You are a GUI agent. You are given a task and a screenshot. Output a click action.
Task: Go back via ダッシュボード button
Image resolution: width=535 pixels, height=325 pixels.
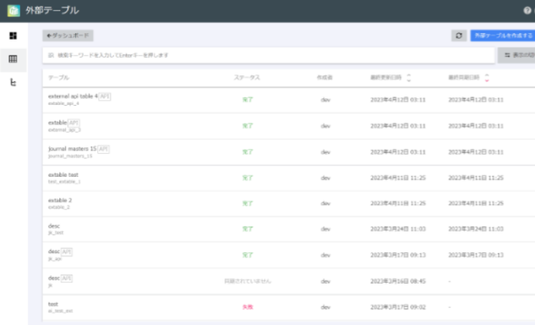click(x=68, y=36)
